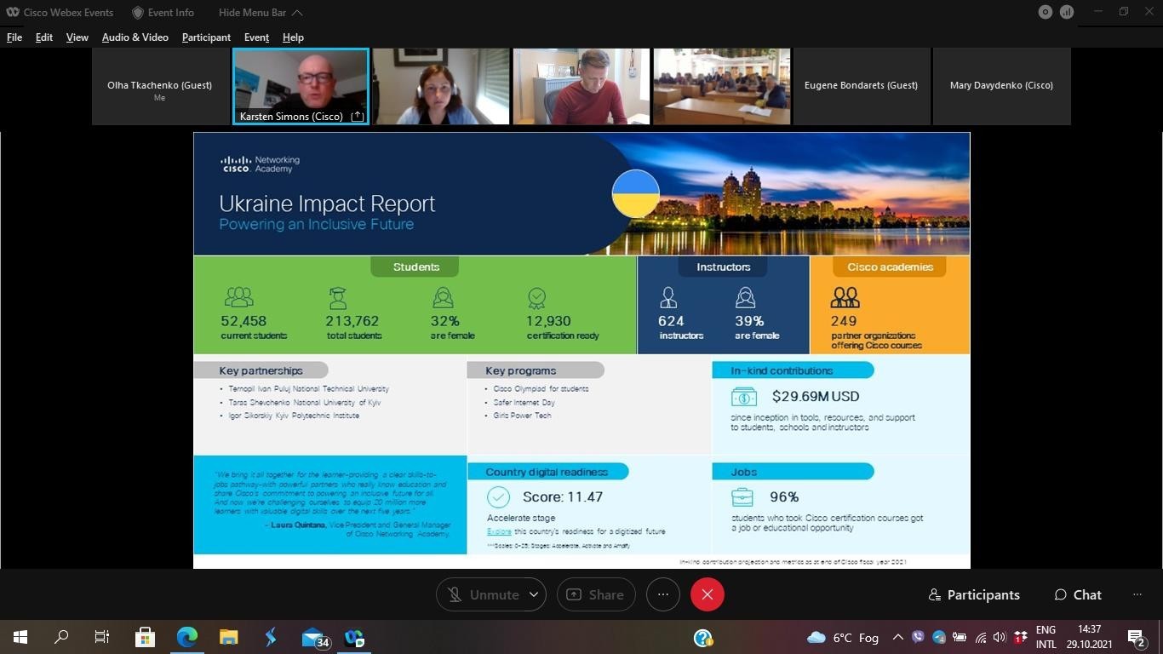Switch to Webex Events taskbar icon

point(354,637)
